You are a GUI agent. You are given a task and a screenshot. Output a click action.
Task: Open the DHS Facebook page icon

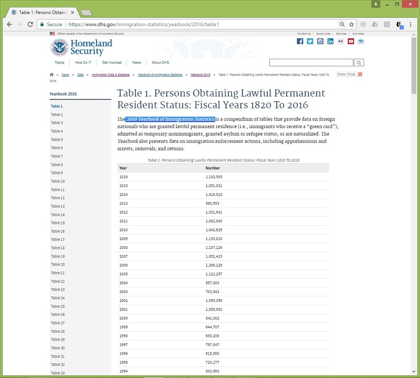click(x=300, y=41)
